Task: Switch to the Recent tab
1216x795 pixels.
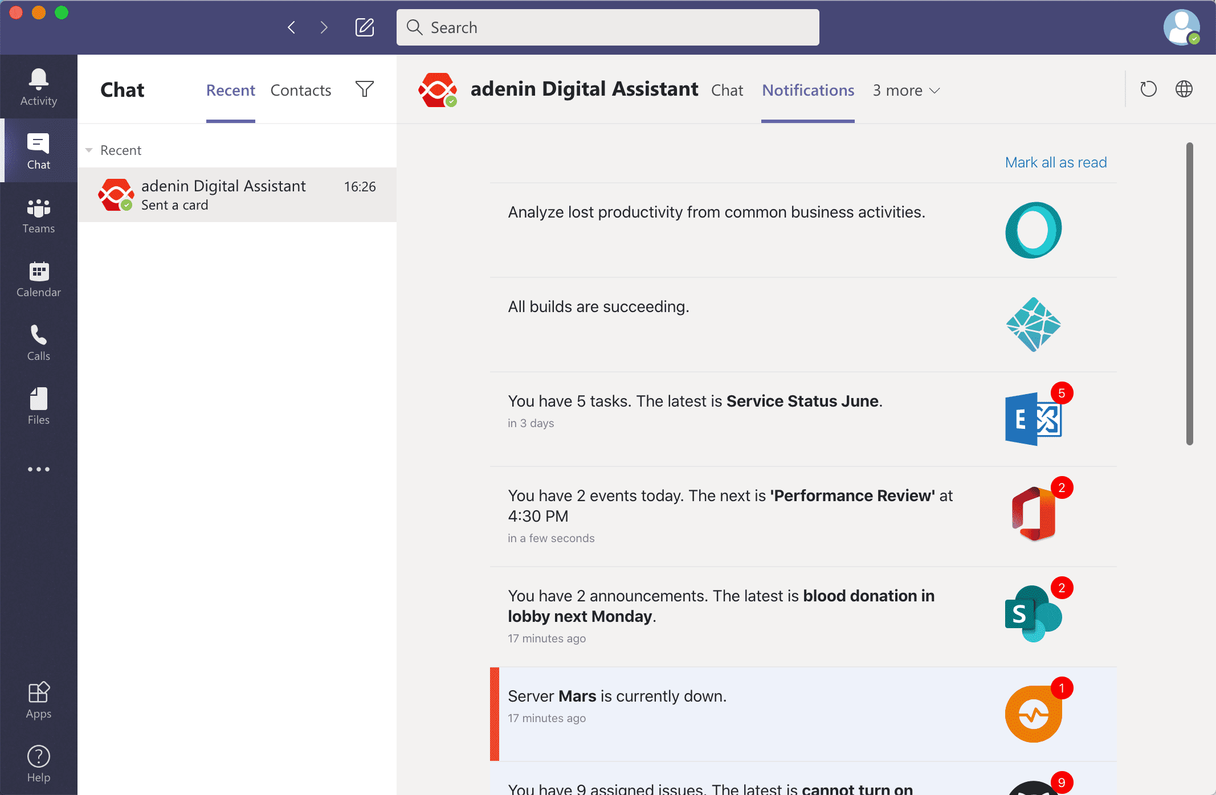Action: point(230,91)
